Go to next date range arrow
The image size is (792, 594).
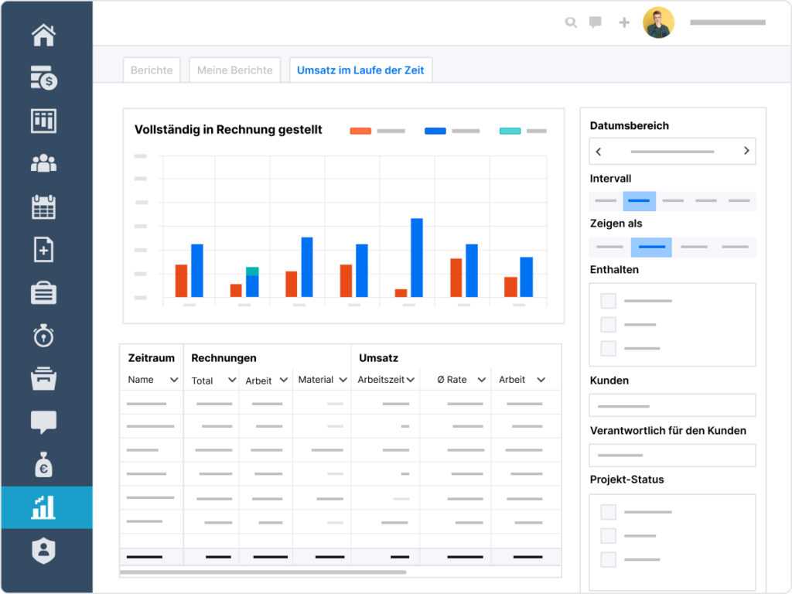point(746,151)
